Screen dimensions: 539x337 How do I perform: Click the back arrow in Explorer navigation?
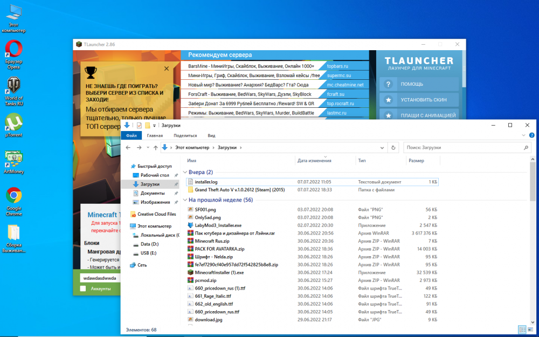coord(128,148)
